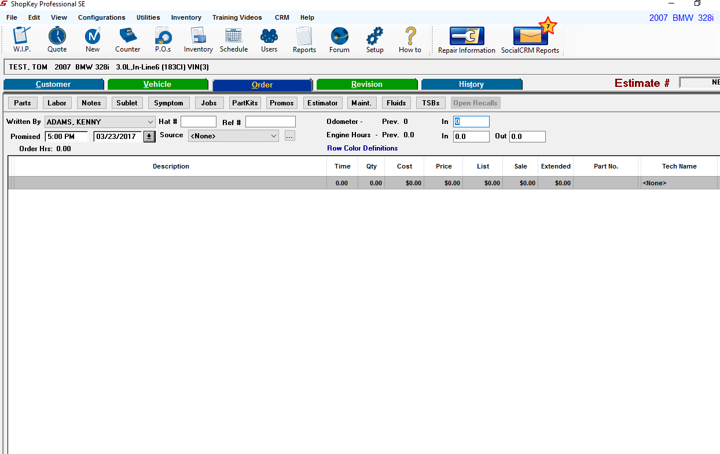Open the Inventory toolbar icon

[199, 40]
